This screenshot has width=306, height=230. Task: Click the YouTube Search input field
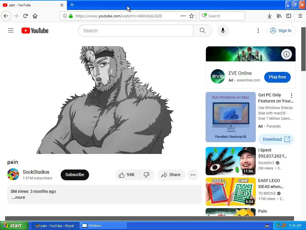(x=136, y=31)
